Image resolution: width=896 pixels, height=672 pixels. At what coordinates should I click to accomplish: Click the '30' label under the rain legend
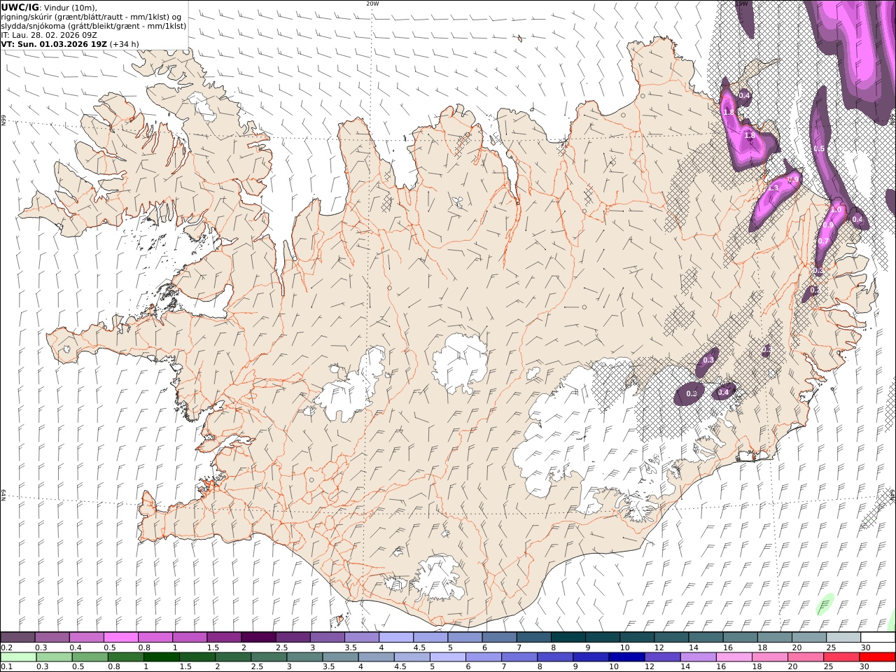point(865,667)
